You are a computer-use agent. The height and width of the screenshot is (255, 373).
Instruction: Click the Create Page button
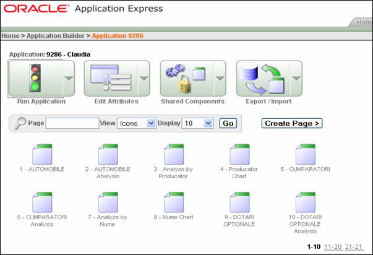pos(291,123)
